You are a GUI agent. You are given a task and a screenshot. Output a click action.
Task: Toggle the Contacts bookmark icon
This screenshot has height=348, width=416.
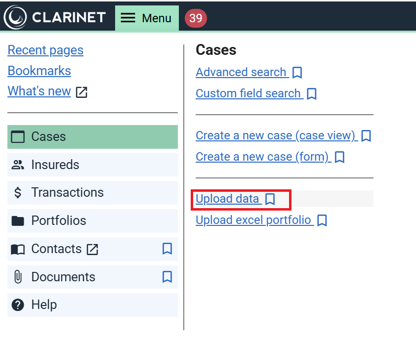coord(167,249)
